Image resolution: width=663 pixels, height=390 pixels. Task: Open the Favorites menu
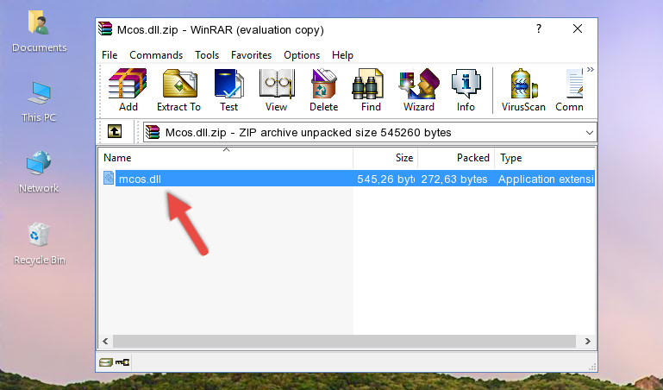click(251, 55)
